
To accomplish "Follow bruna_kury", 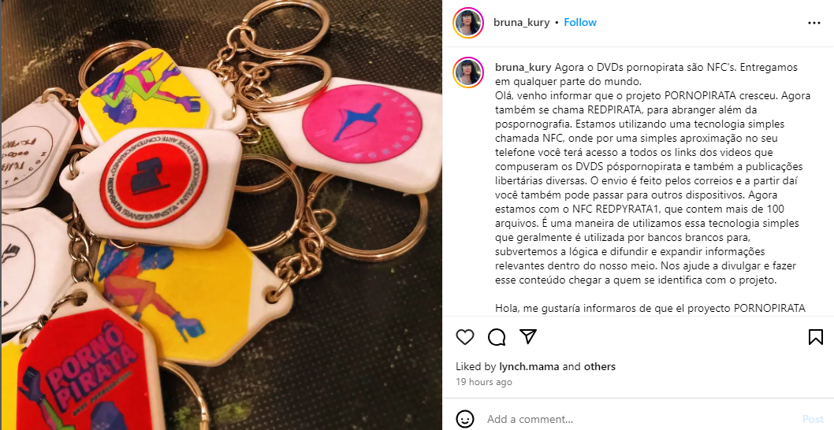I will click(x=580, y=22).
